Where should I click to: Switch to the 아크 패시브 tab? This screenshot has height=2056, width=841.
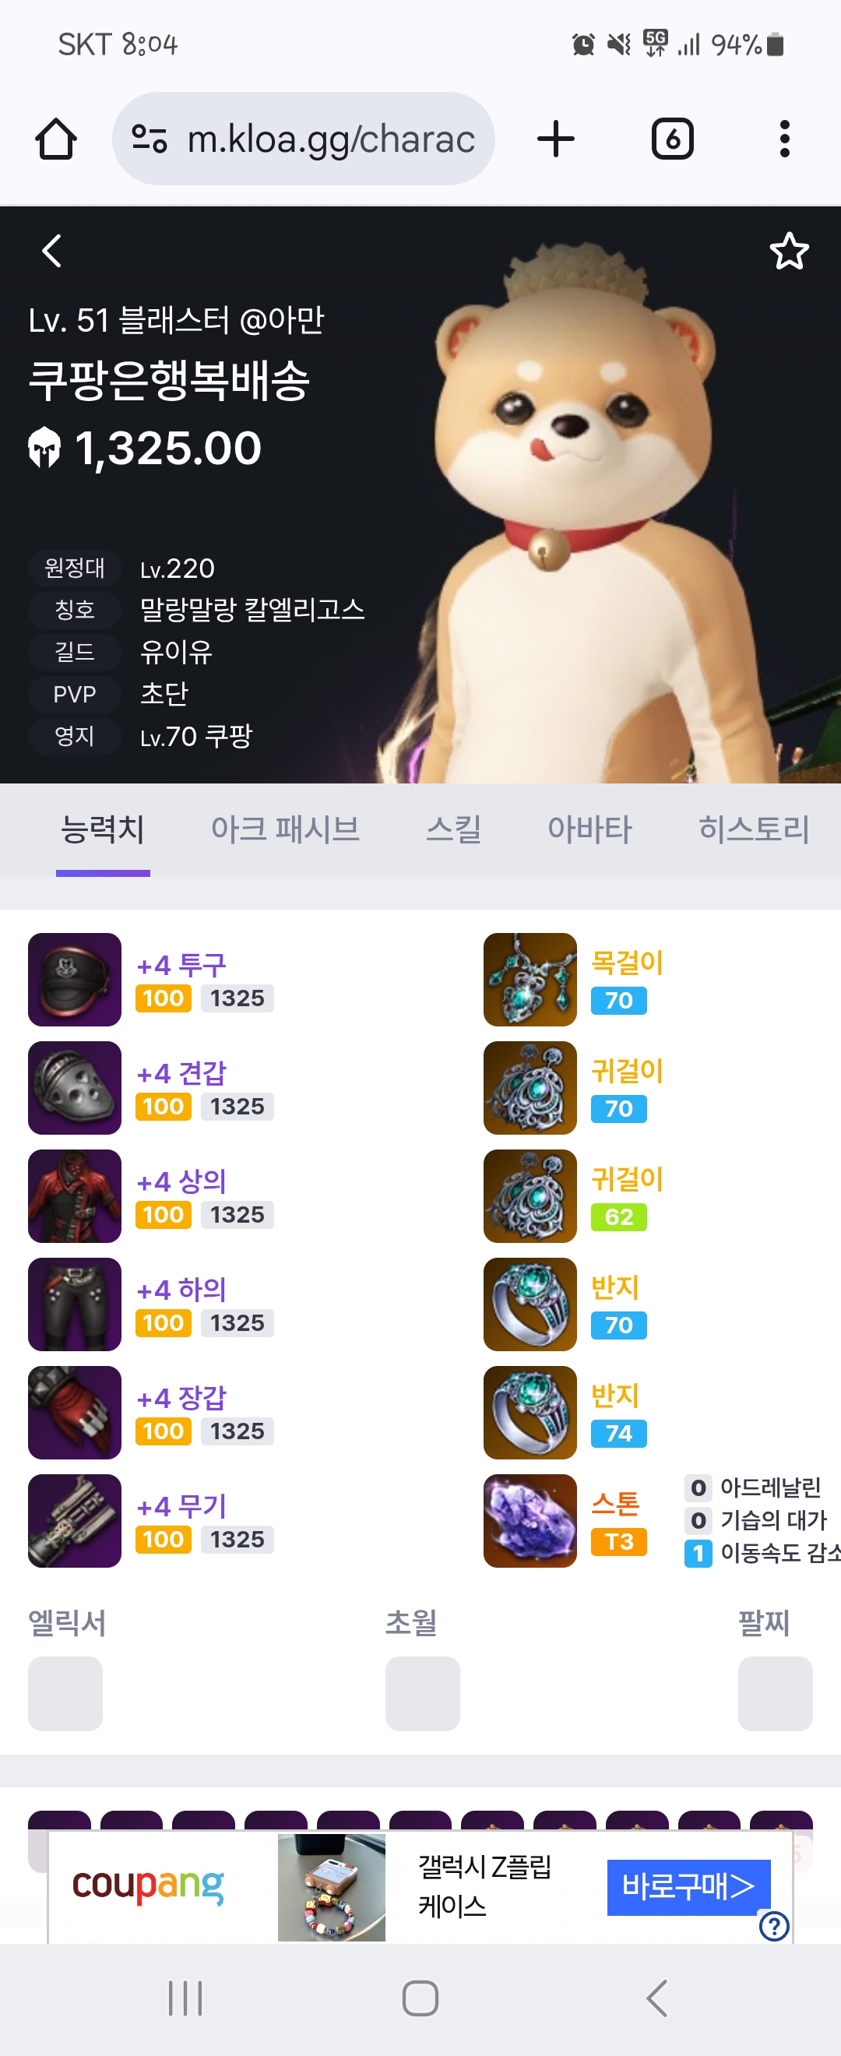click(x=285, y=829)
